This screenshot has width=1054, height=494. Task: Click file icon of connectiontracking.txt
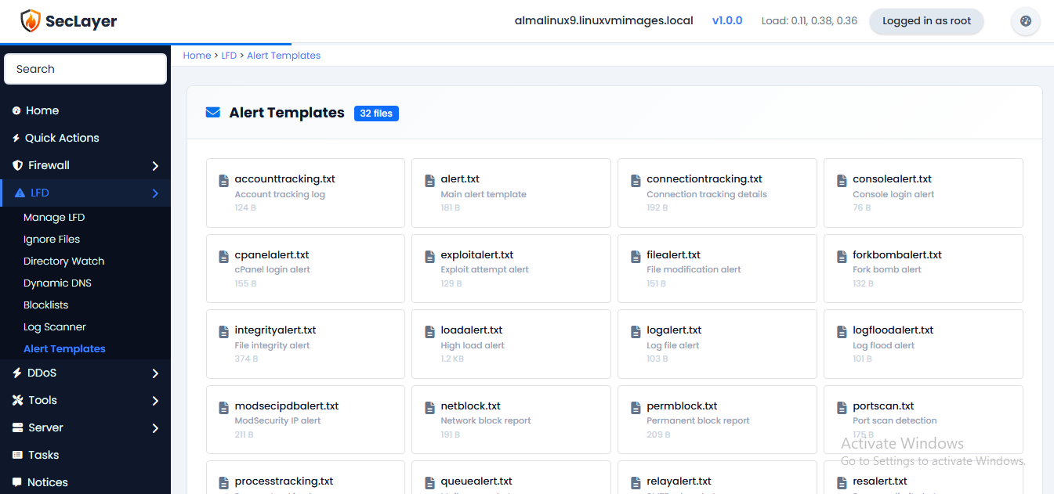point(636,181)
